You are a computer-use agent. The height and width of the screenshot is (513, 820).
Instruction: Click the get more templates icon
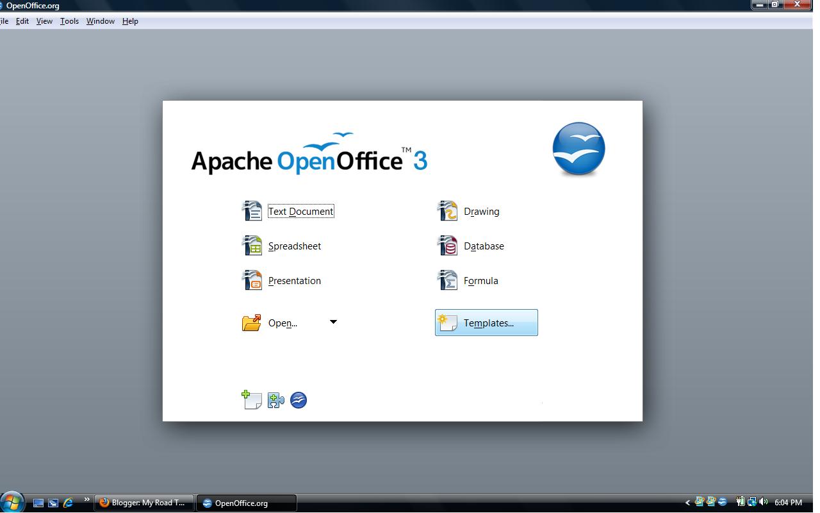[x=252, y=400]
